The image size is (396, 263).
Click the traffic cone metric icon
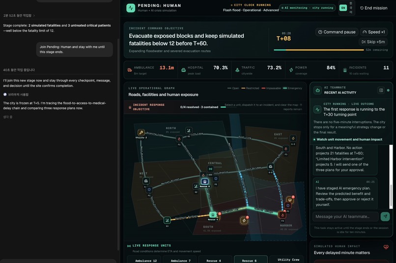click(x=237, y=70)
